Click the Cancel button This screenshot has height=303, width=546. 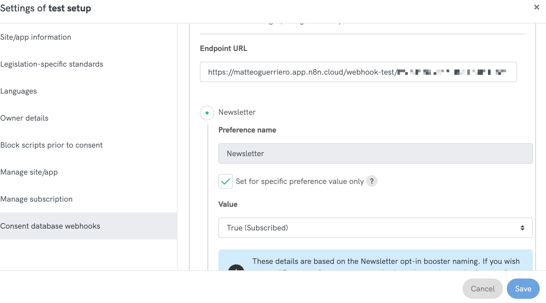point(483,289)
